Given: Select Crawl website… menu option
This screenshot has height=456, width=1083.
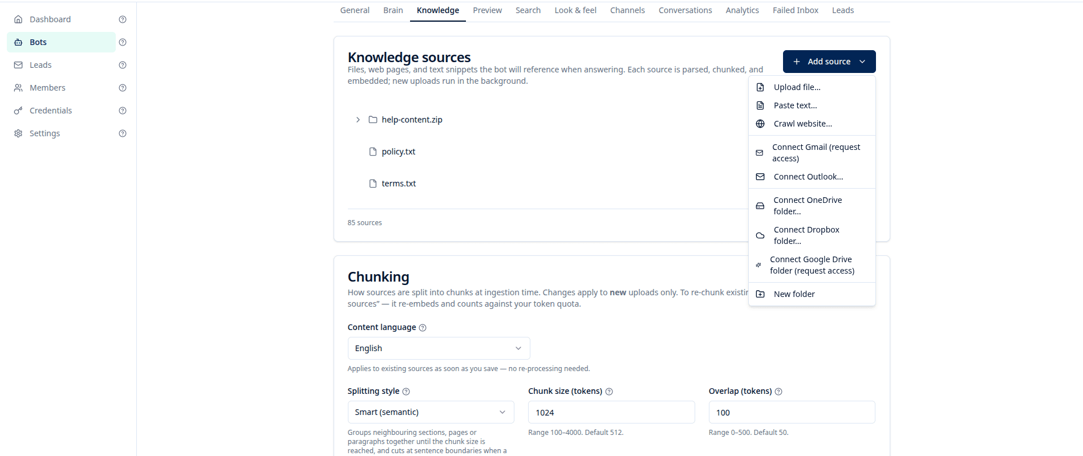Looking at the screenshot, I should (812, 124).
